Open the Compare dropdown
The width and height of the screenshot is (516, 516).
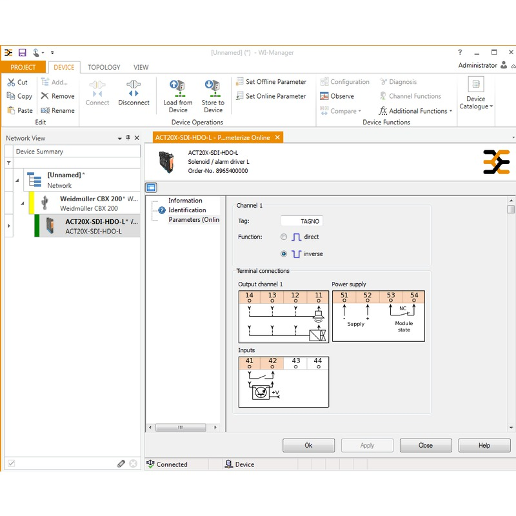(341, 111)
